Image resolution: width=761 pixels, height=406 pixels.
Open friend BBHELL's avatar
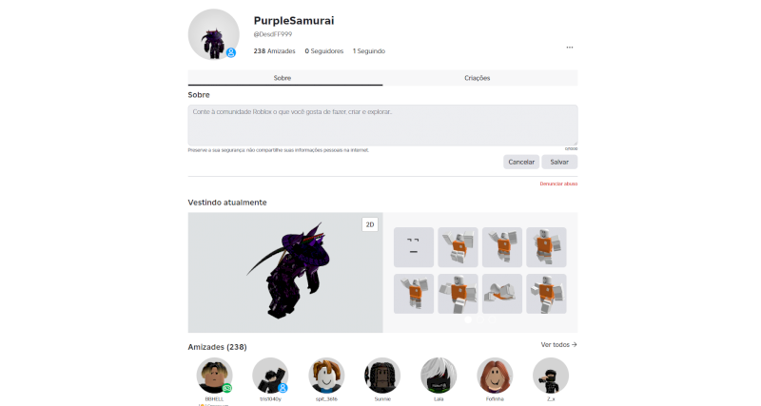click(215, 376)
